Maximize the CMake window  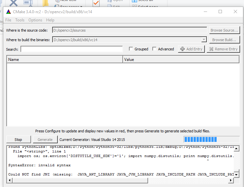tap(220, 12)
